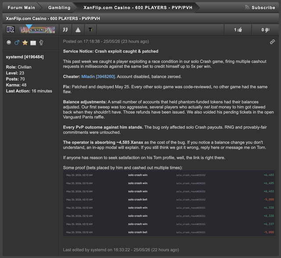Click the grey online status icon
The height and width of the screenshot is (258, 281).
point(9,42)
